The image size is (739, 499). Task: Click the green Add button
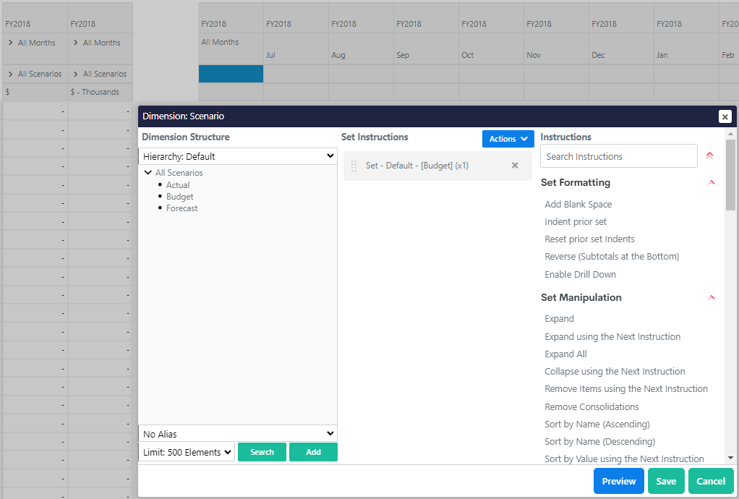(x=313, y=452)
